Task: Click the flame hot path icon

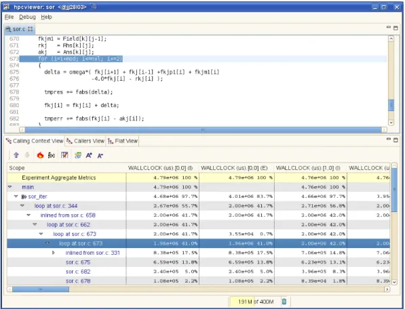Action: coord(40,155)
